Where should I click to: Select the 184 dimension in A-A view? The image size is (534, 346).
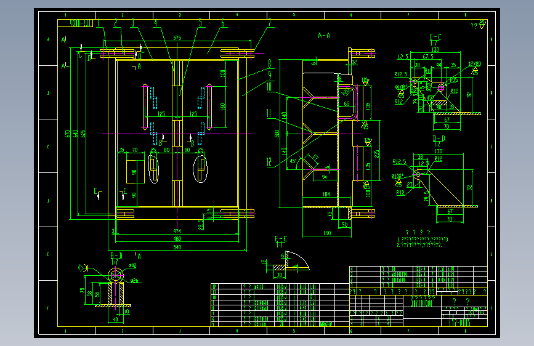[x=326, y=195]
